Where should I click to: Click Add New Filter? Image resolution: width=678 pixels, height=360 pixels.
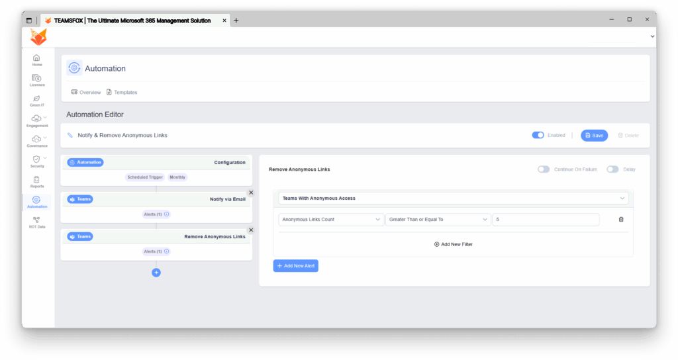453,244
